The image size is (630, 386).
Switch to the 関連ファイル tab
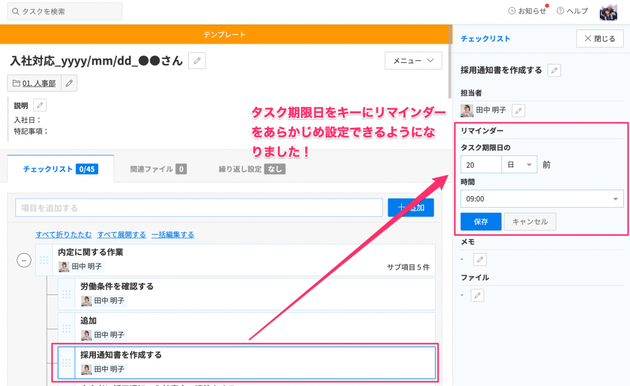pyautogui.click(x=158, y=169)
